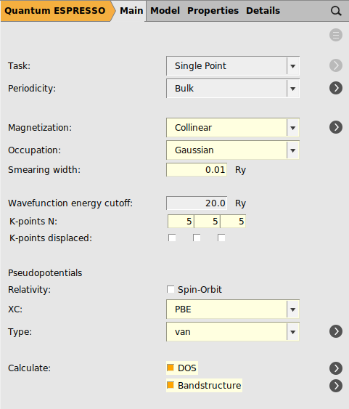Toggle first K-points displaced checkbox

172,238
